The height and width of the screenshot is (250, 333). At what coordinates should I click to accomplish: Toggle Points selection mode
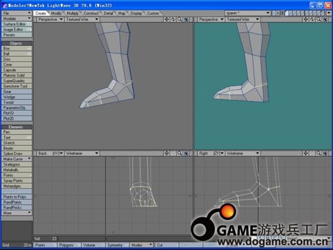[45, 245]
